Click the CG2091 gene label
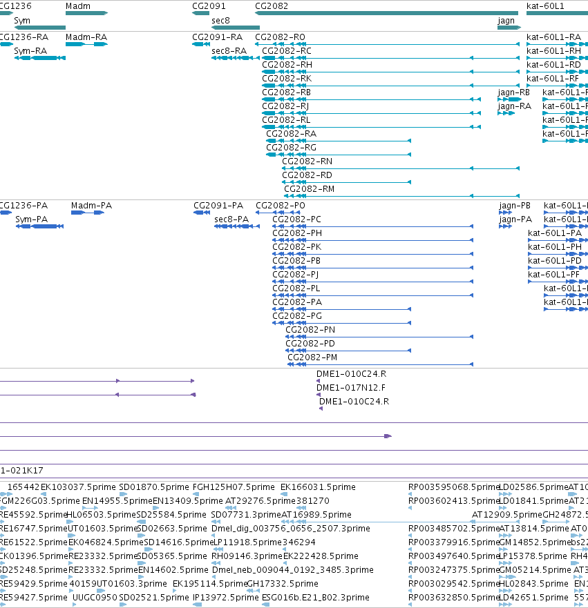The height and width of the screenshot is (608, 588). (x=209, y=6)
